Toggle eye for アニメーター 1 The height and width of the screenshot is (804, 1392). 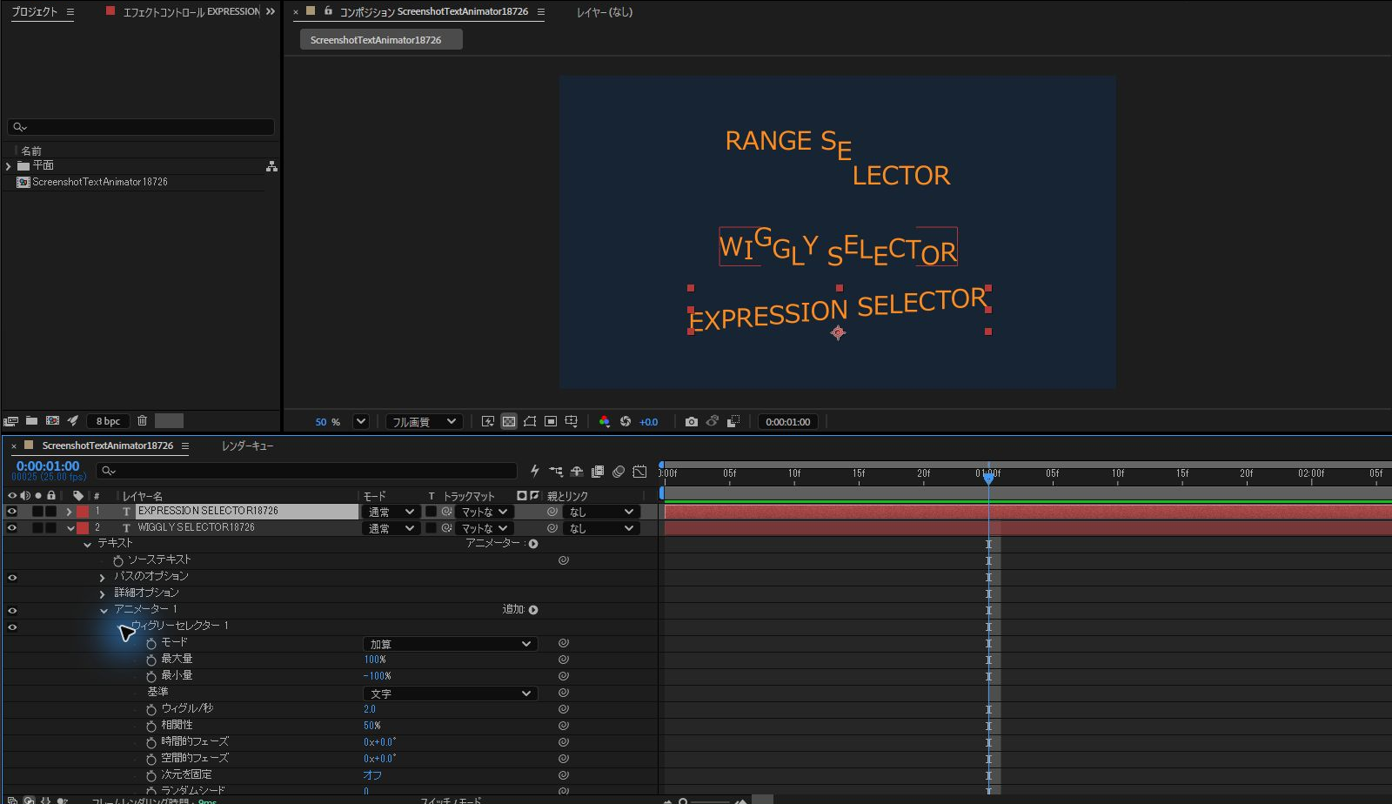coord(12,611)
